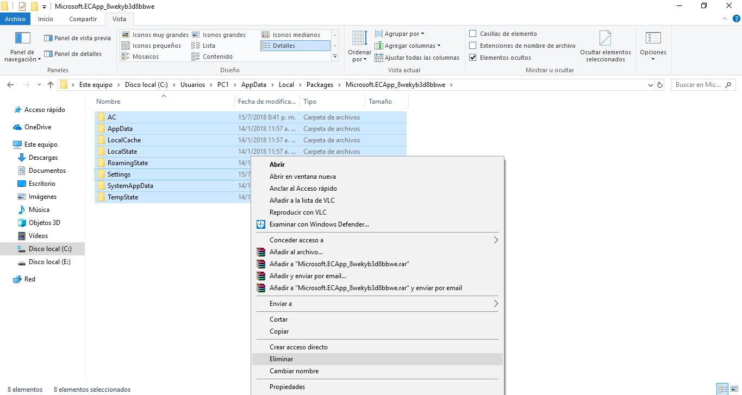Viewport: 742px width, 395px height.
Task: Switch to large icons status bar icon
Action: click(x=734, y=389)
